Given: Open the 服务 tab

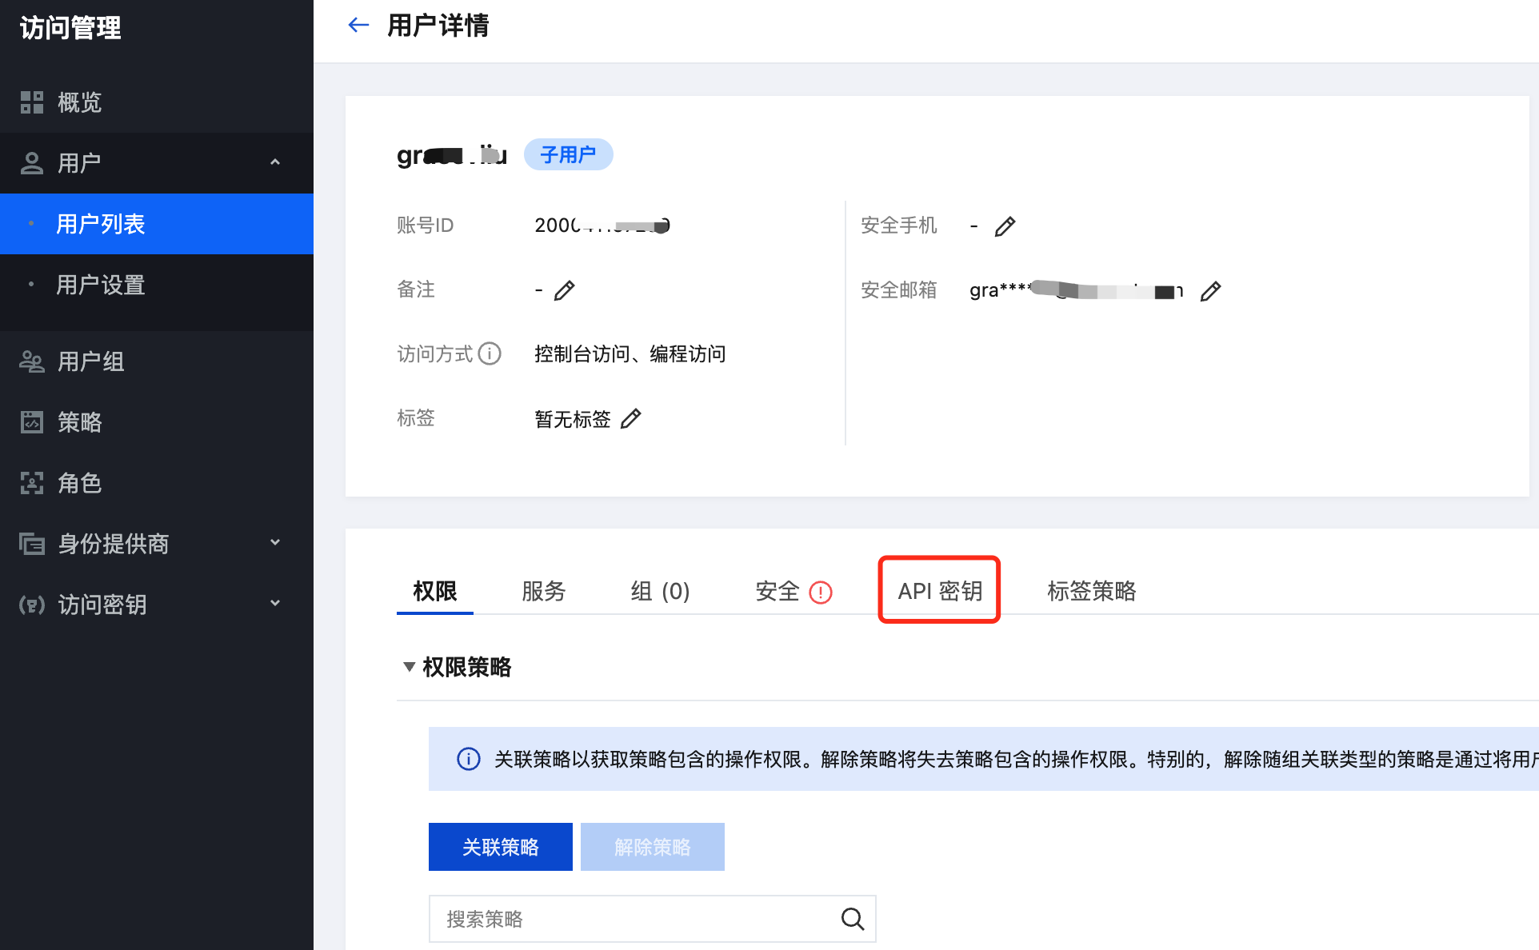Looking at the screenshot, I should click(x=543, y=591).
